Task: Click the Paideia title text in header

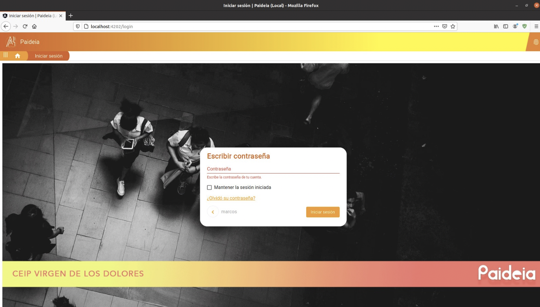Action: [30, 42]
